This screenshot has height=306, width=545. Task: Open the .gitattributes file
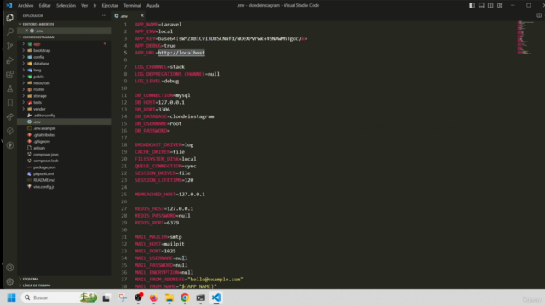click(44, 135)
